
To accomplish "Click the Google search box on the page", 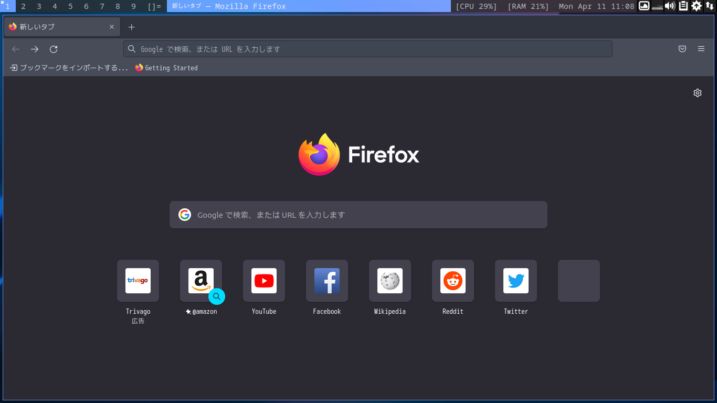I will click(x=358, y=215).
